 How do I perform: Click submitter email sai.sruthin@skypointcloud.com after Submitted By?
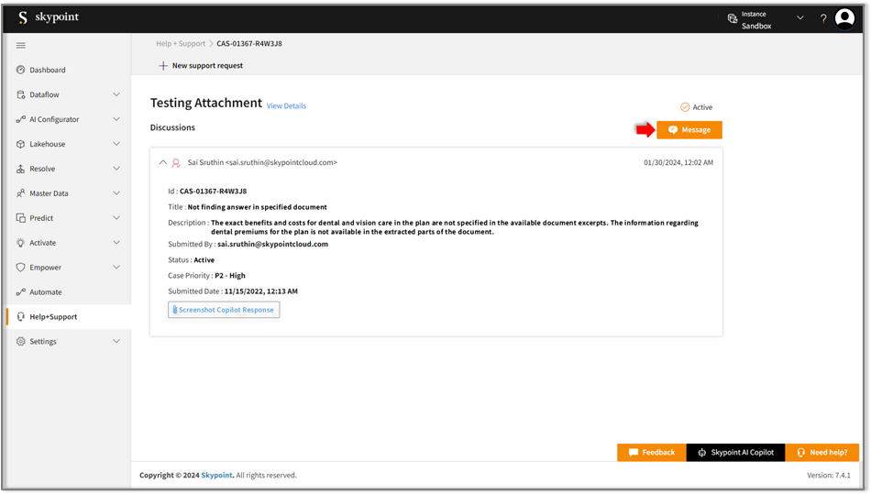(x=272, y=244)
